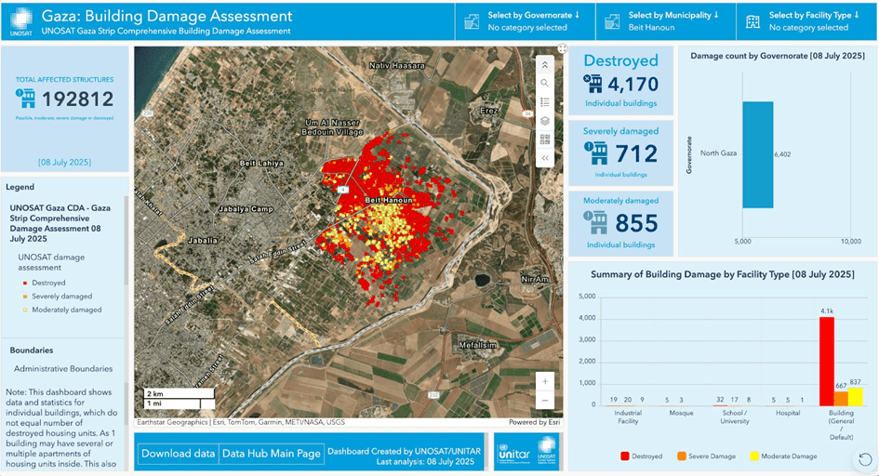Image resolution: width=879 pixels, height=476 pixels.
Task: Open the map legend list
Action: [545, 102]
